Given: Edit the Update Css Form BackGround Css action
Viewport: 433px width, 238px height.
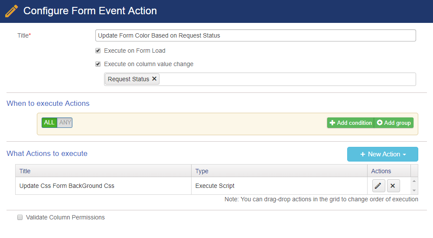Looking at the screenshot, I should tap(378, 186).
